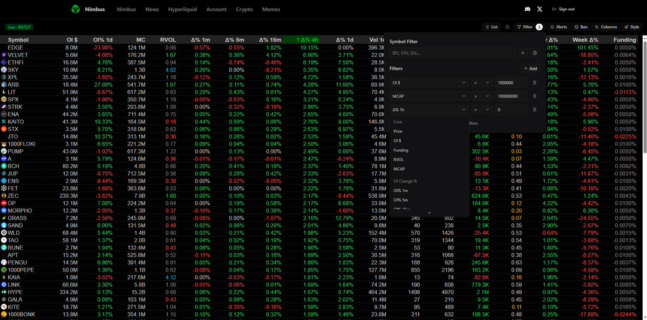The height and width of the screenshot is (320, 647).
Task: Add a new filter with Add button
Action: 530,69
